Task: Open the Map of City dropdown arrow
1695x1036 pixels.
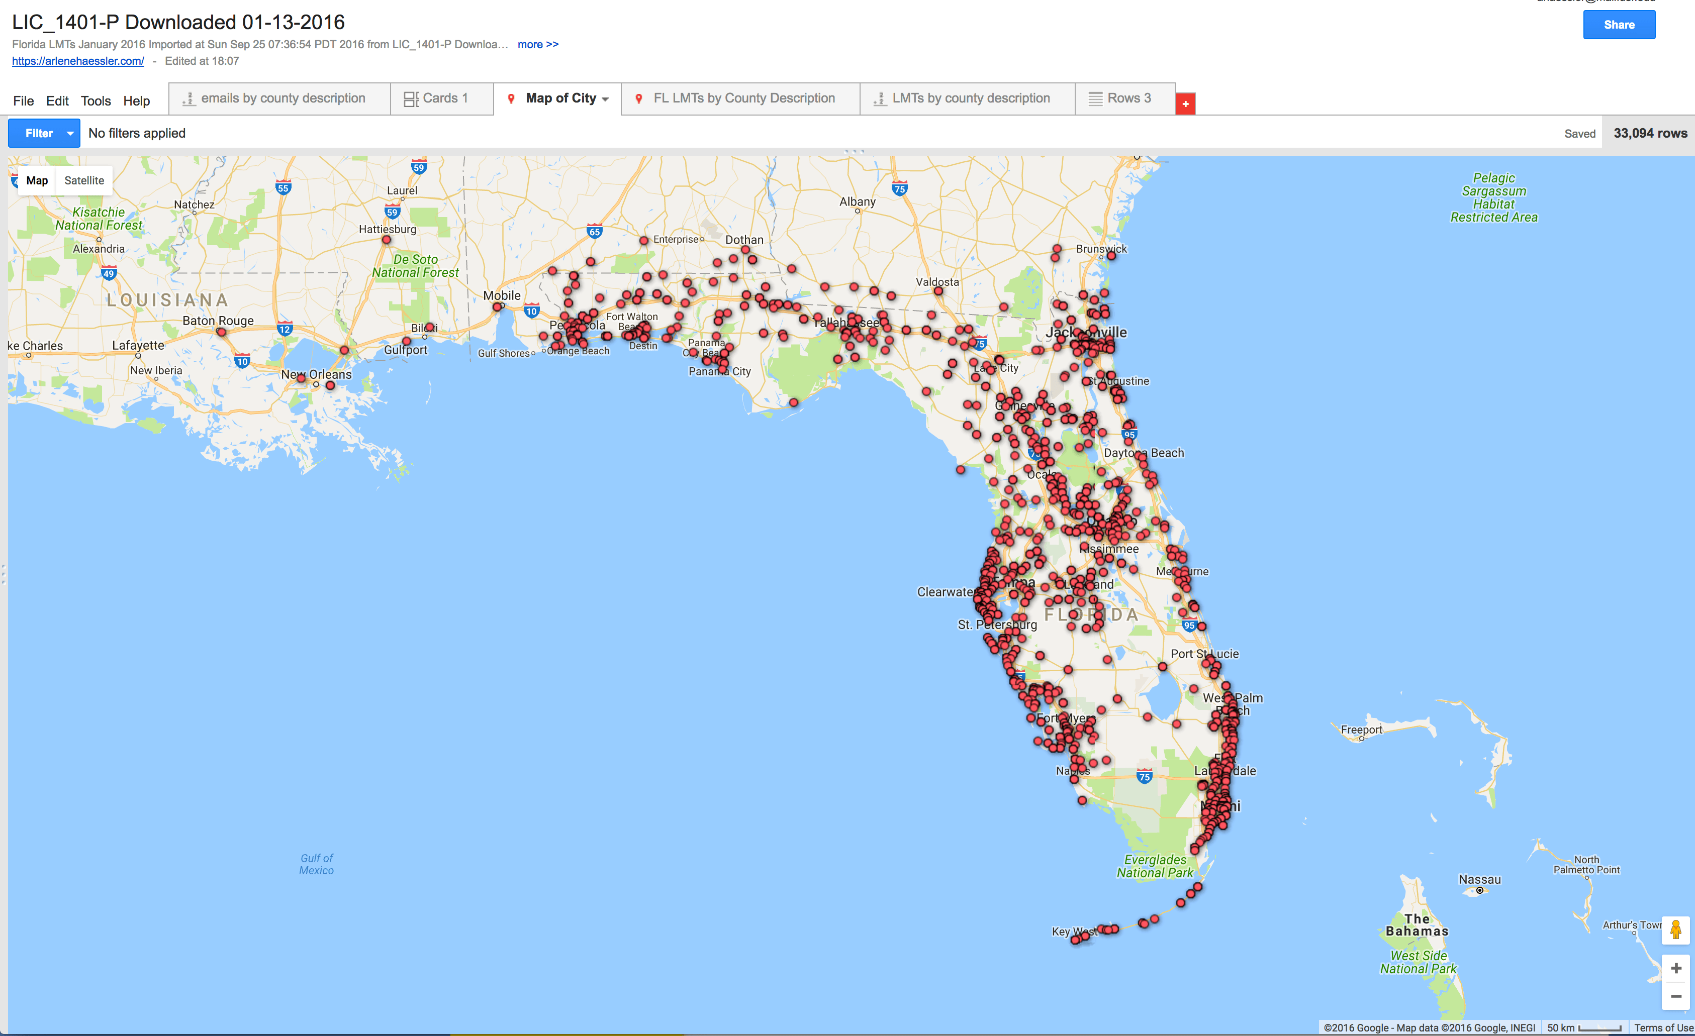Action: [x=605, y=98]
